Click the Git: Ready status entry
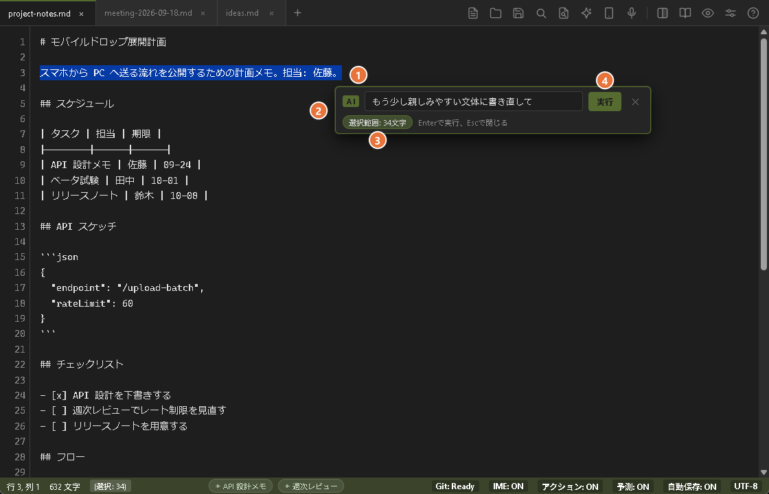This screenshot has height=494, width=769. coord(455,486)
